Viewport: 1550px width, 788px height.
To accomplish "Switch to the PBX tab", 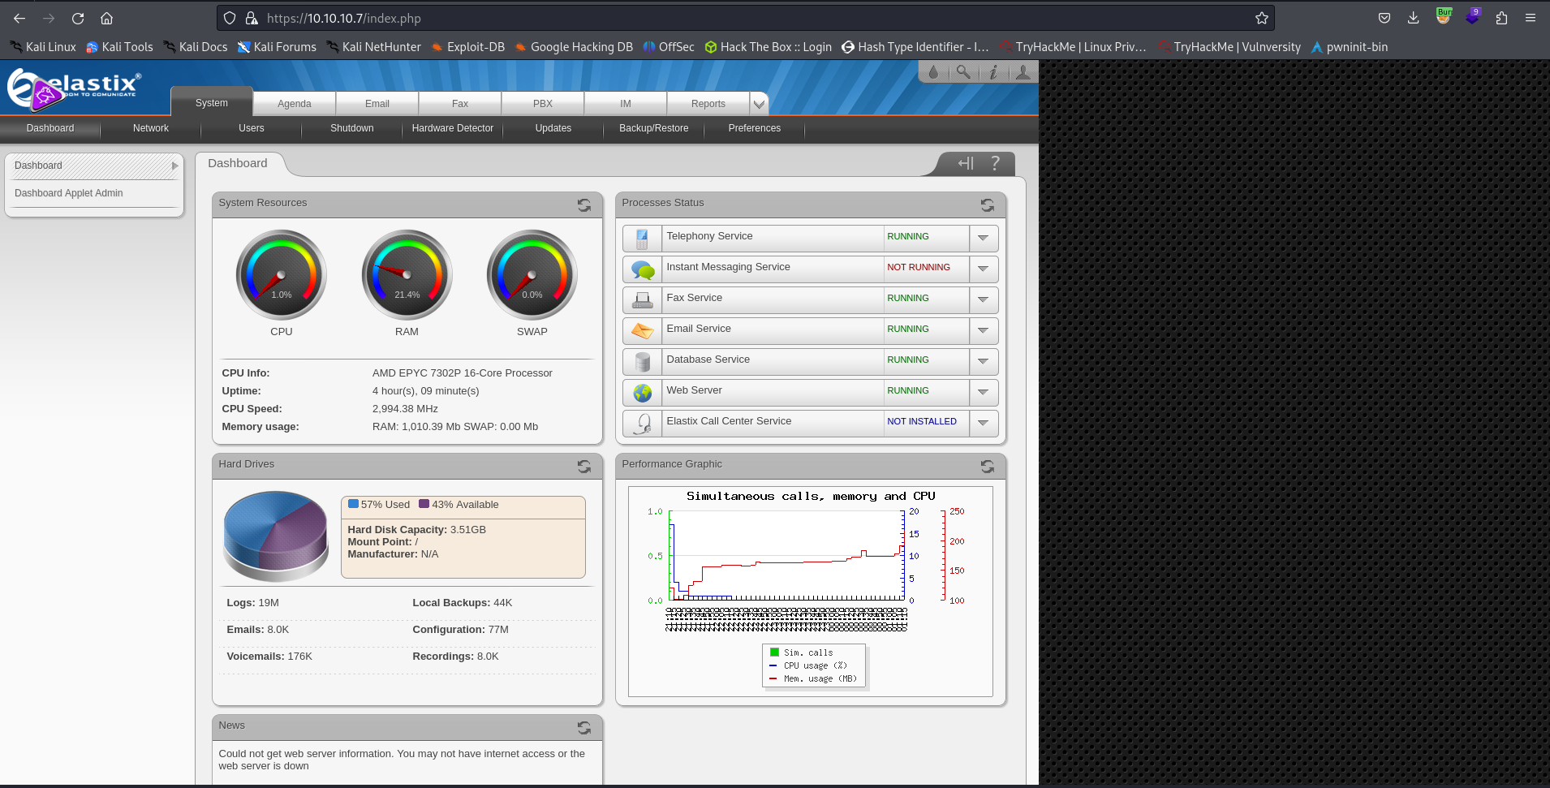I will tap(541, 103).
